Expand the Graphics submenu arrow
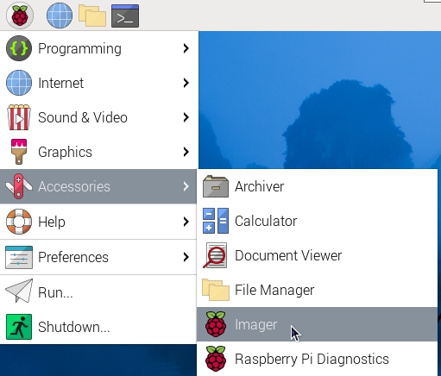 tap(186, 152)
